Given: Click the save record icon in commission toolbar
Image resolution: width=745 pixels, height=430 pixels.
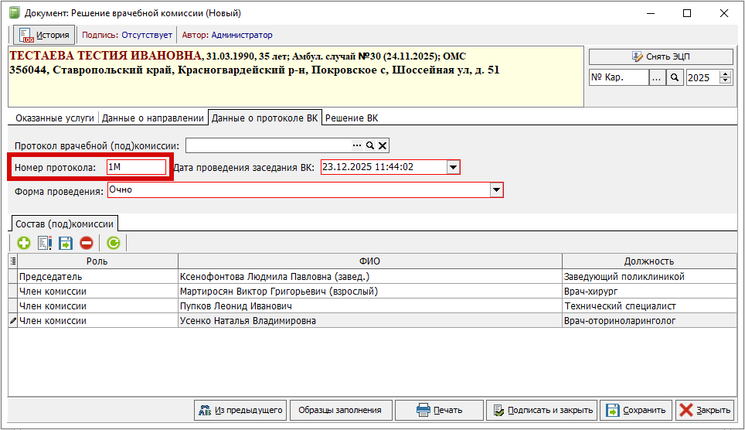Looking at the screenshot, I should [x=66, y=243].
